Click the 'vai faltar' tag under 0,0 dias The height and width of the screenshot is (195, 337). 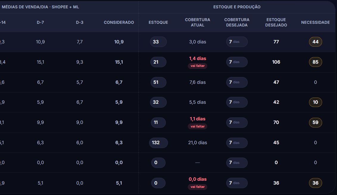(x=197, y=187)
